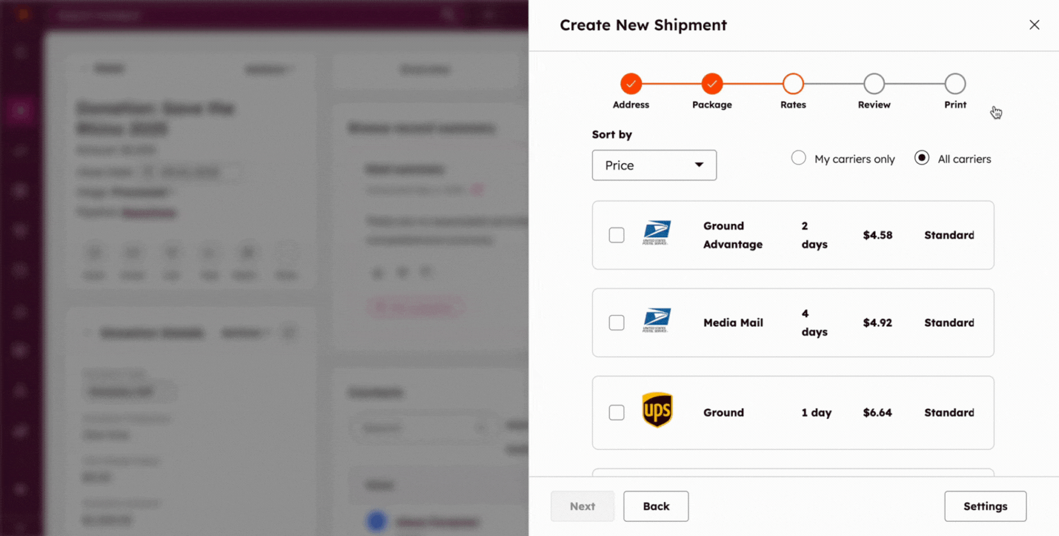Click the USPS logo on Media Mail row
Image resolution: width=1059 pixels, height=536 pixels.
point(657,320)
